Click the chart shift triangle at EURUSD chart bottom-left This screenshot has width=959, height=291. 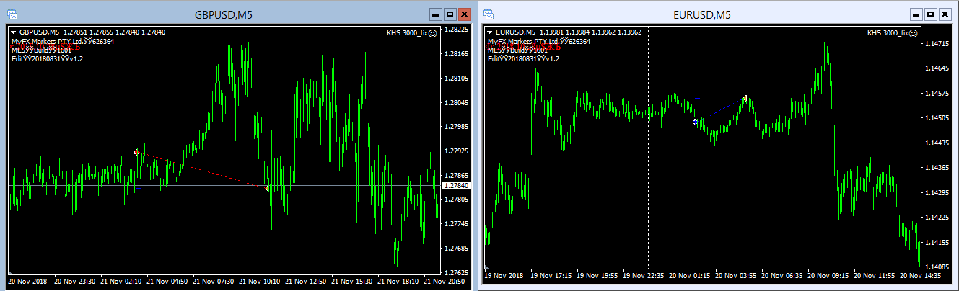(x=486, y=268)
